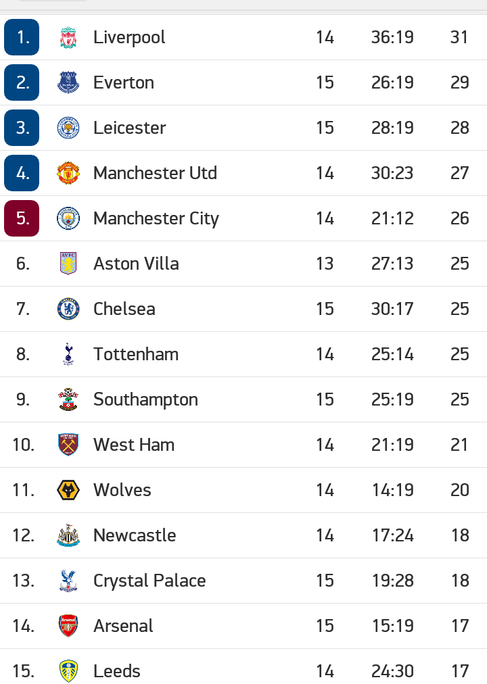Click the blue rank 1 badge
Image resolution: width=487 pixels, height=684 pixels.
coord(22,37)
